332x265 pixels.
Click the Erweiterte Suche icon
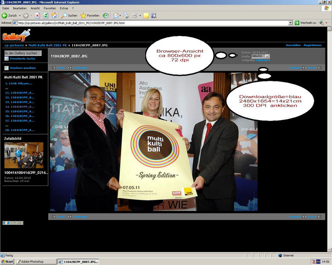coord(7,59)
